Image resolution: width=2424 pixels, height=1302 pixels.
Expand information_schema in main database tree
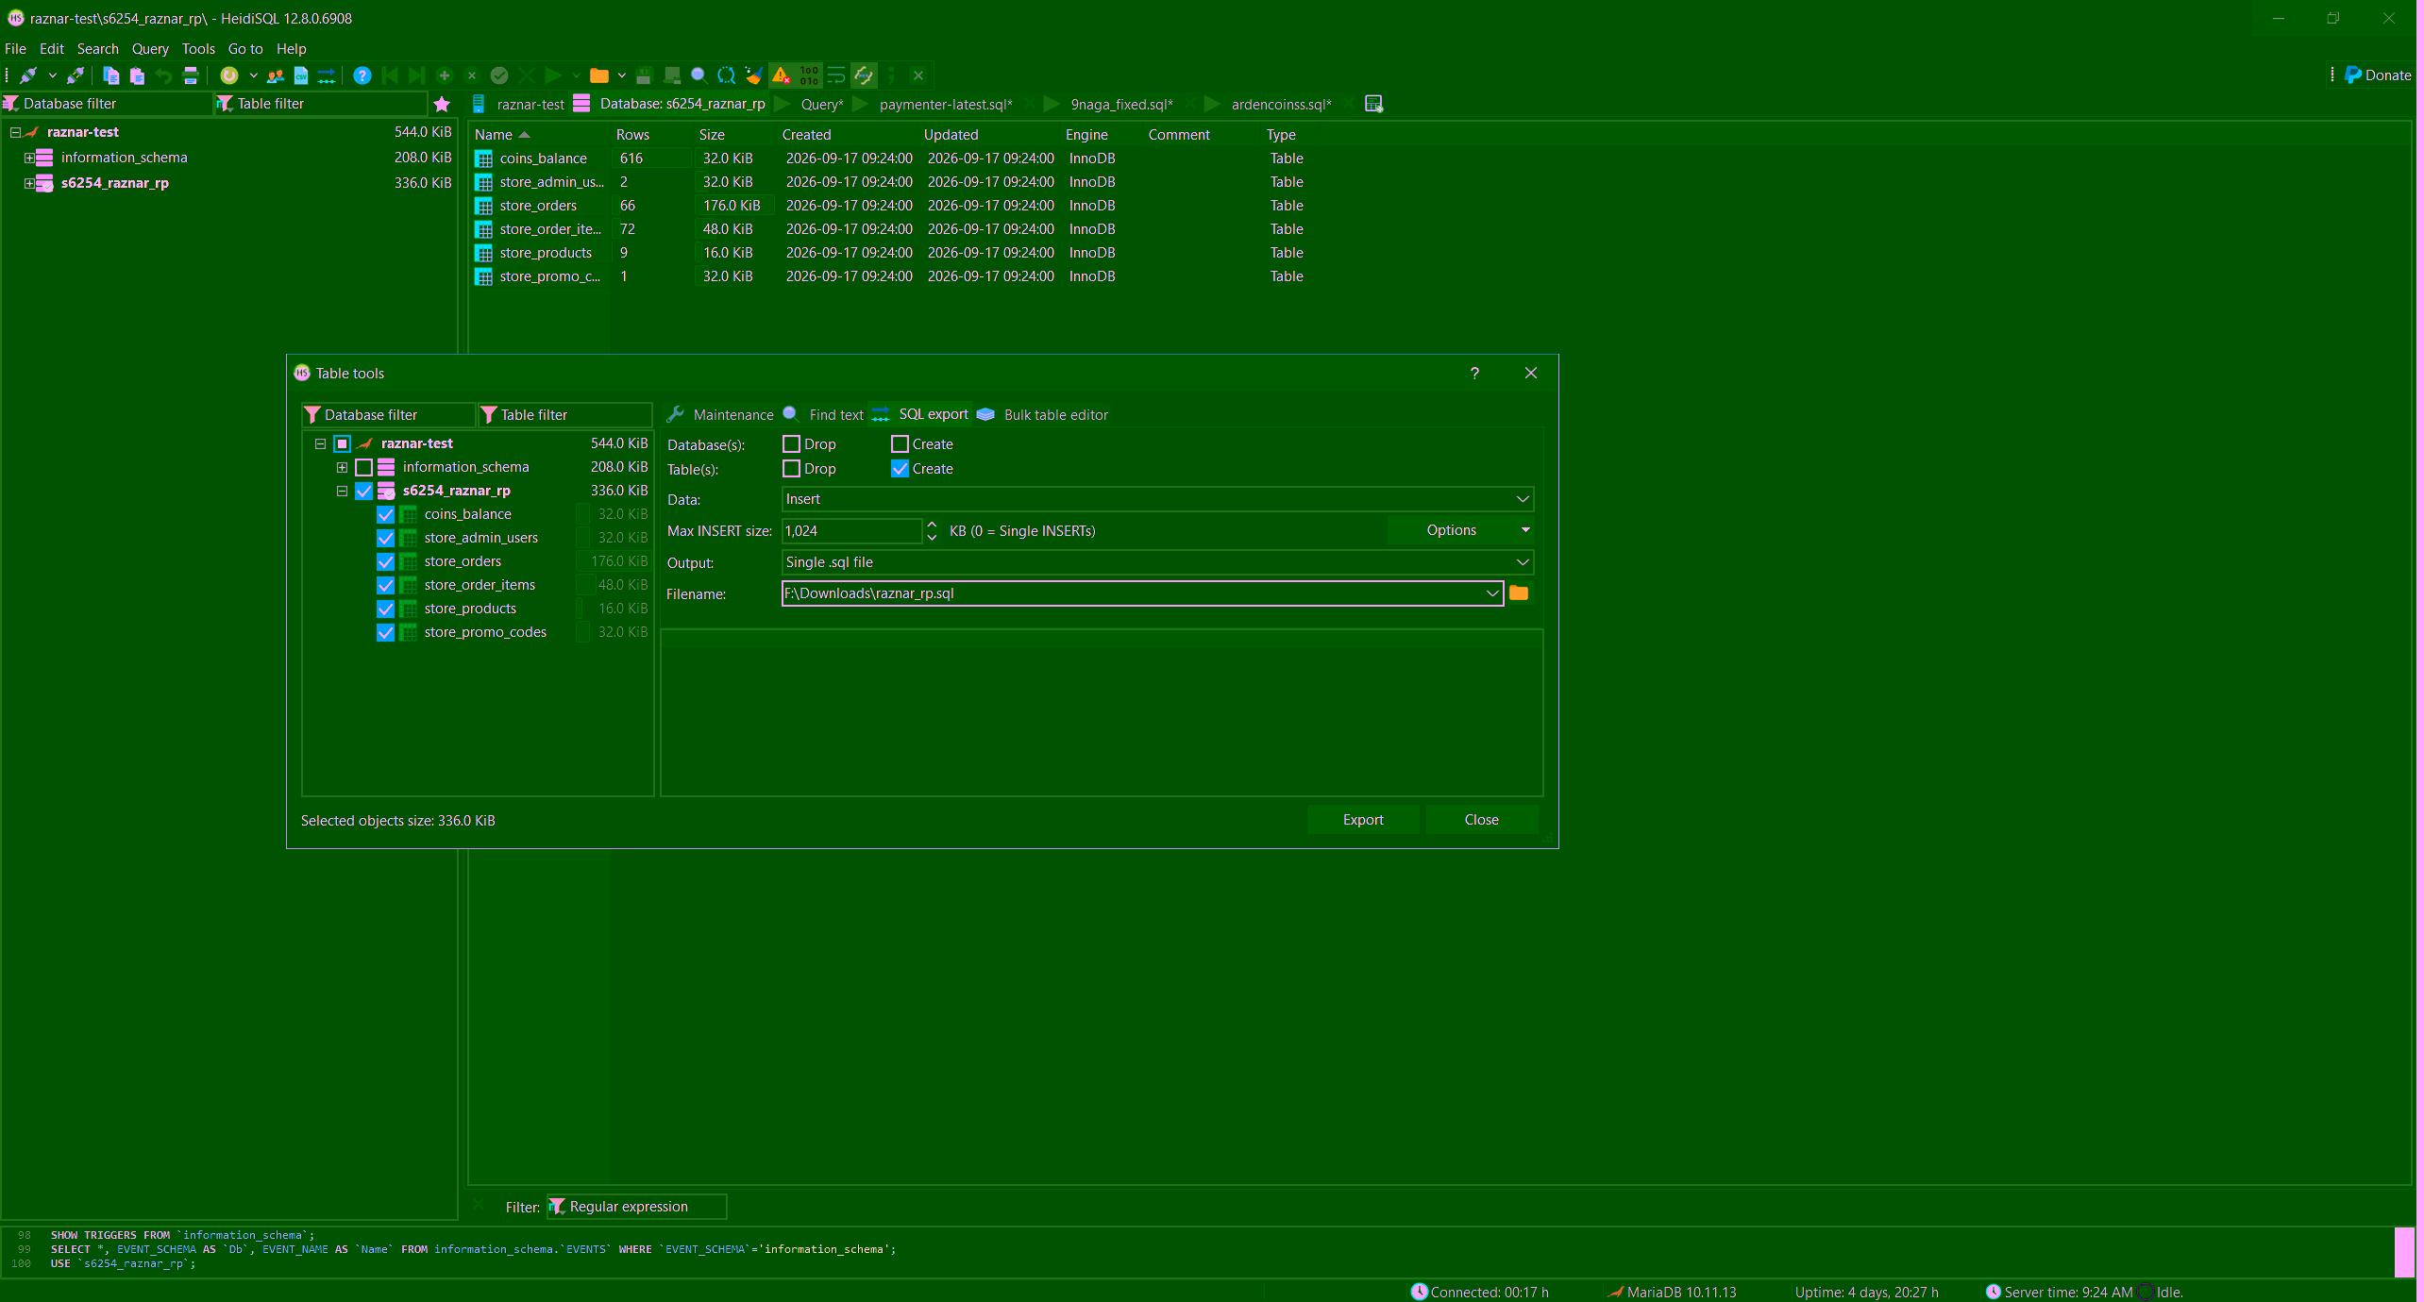click(29, 158)
